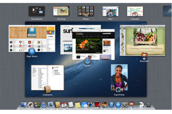Open the document stack in Dock
Viewport: 172px width, 114px height.
tap(141, 105)
